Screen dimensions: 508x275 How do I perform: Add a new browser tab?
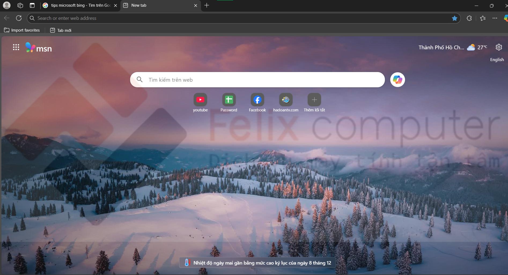pyautogui.click(x=207, y=5)
